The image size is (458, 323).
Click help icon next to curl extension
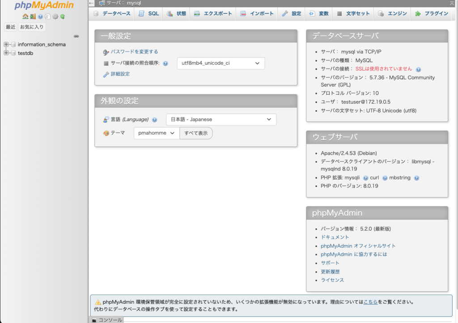(385, 178)
